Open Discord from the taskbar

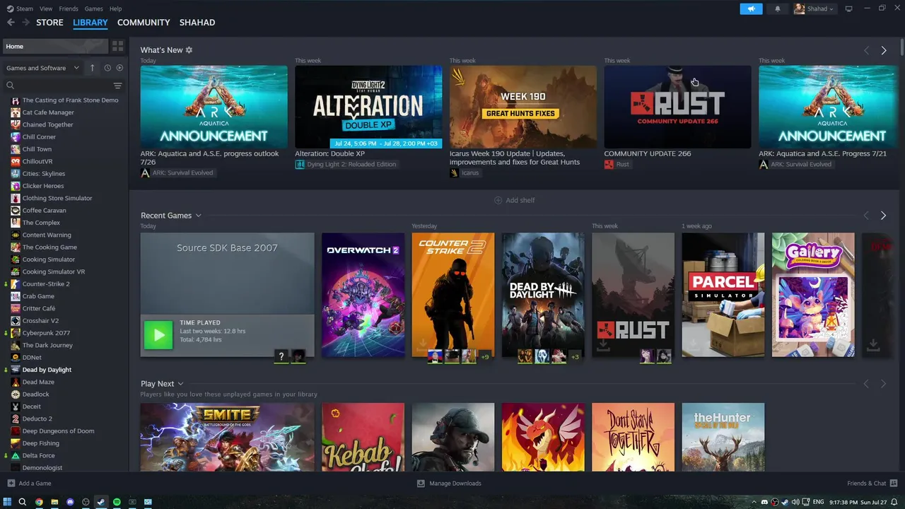[x=70, y=502]
